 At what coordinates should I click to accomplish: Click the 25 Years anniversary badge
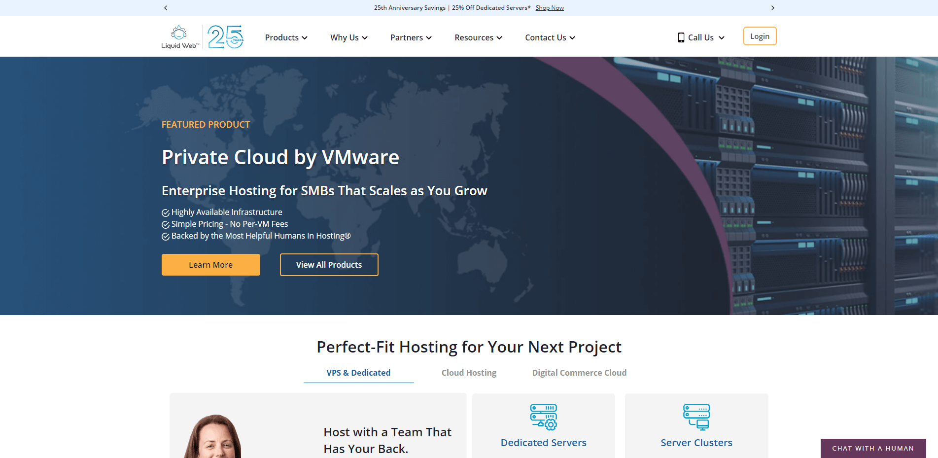tap(226, 37)
